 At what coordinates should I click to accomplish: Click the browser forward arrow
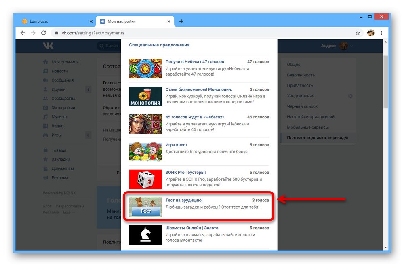(x=33, y=33)
